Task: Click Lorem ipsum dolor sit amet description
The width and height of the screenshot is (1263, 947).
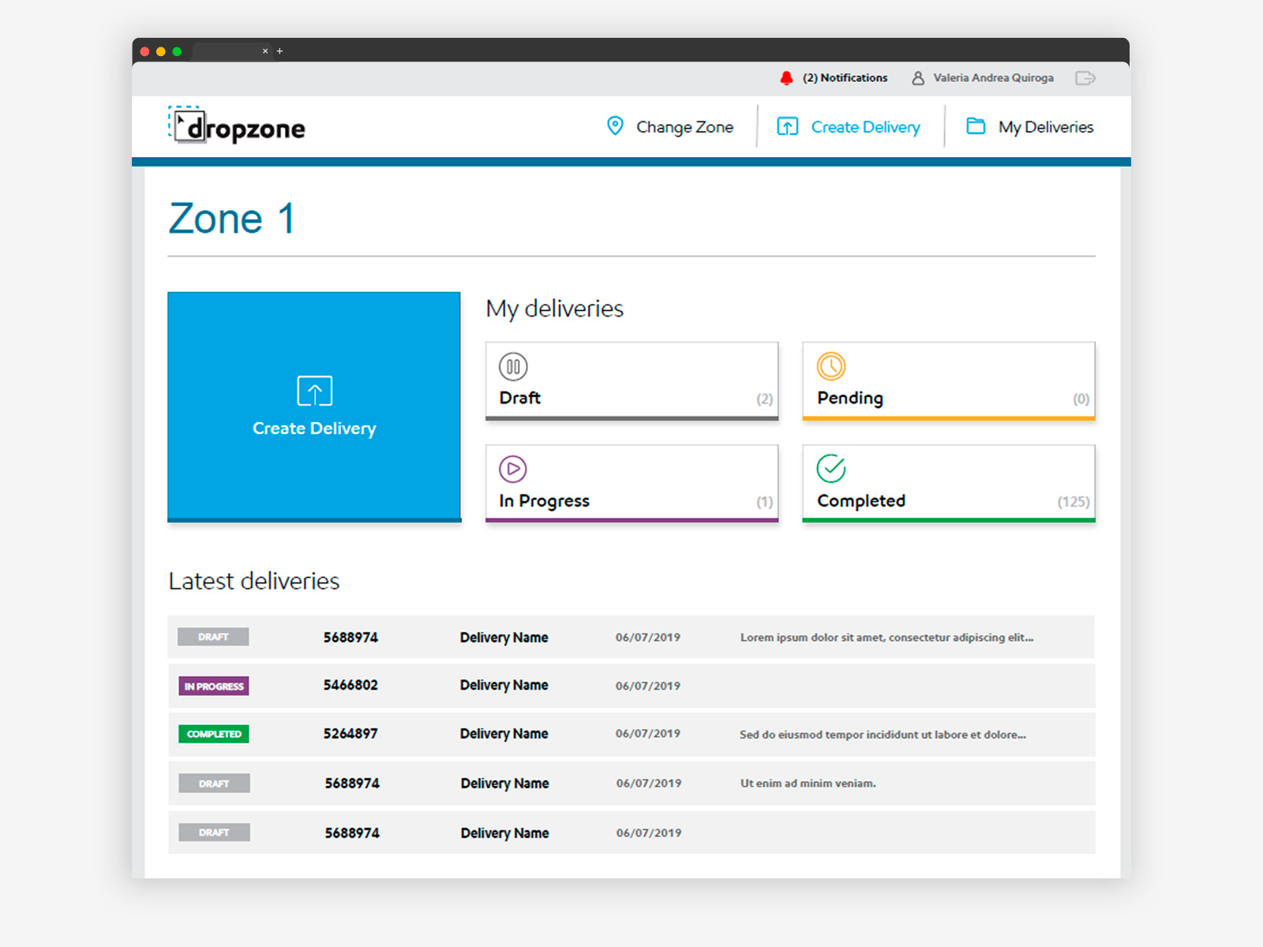Action: click(x=886, y=638)
